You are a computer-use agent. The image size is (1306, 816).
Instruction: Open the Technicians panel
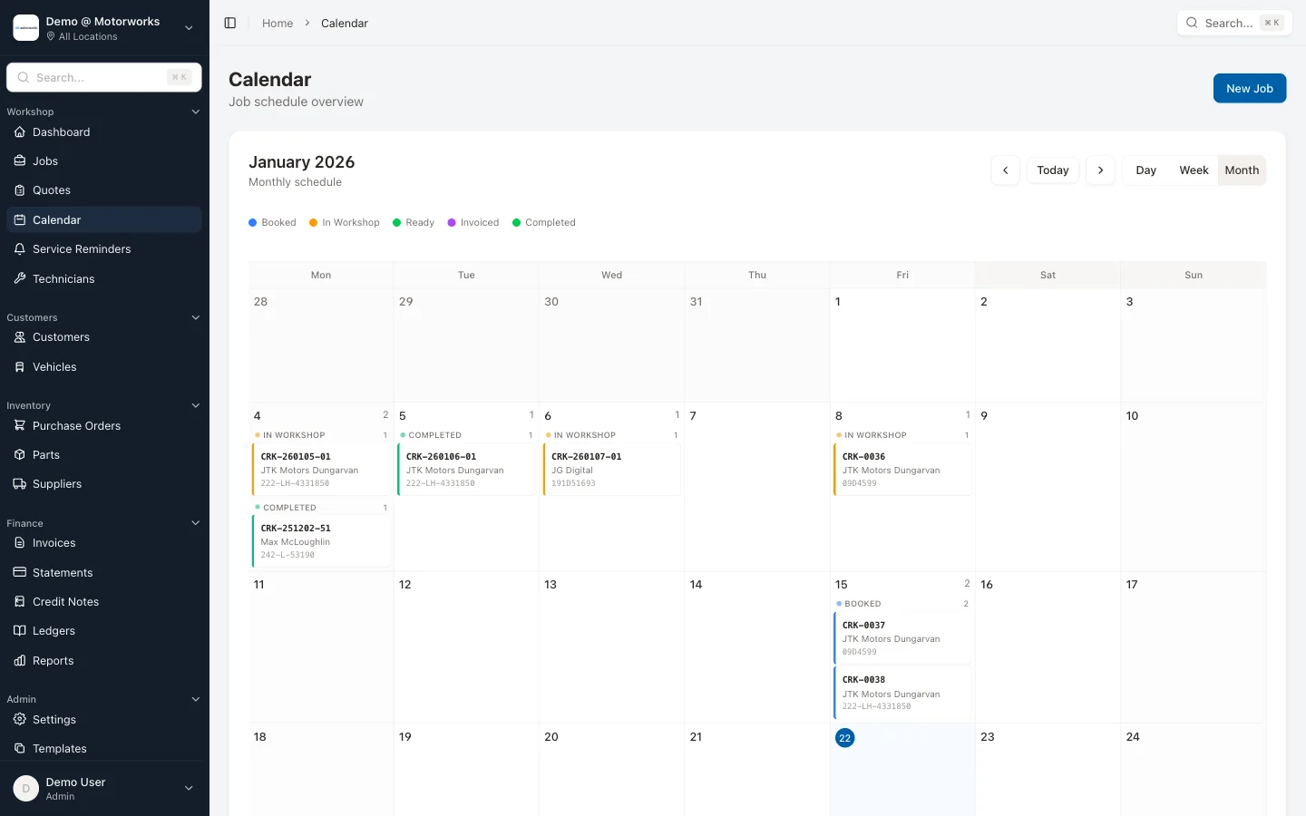63,278
